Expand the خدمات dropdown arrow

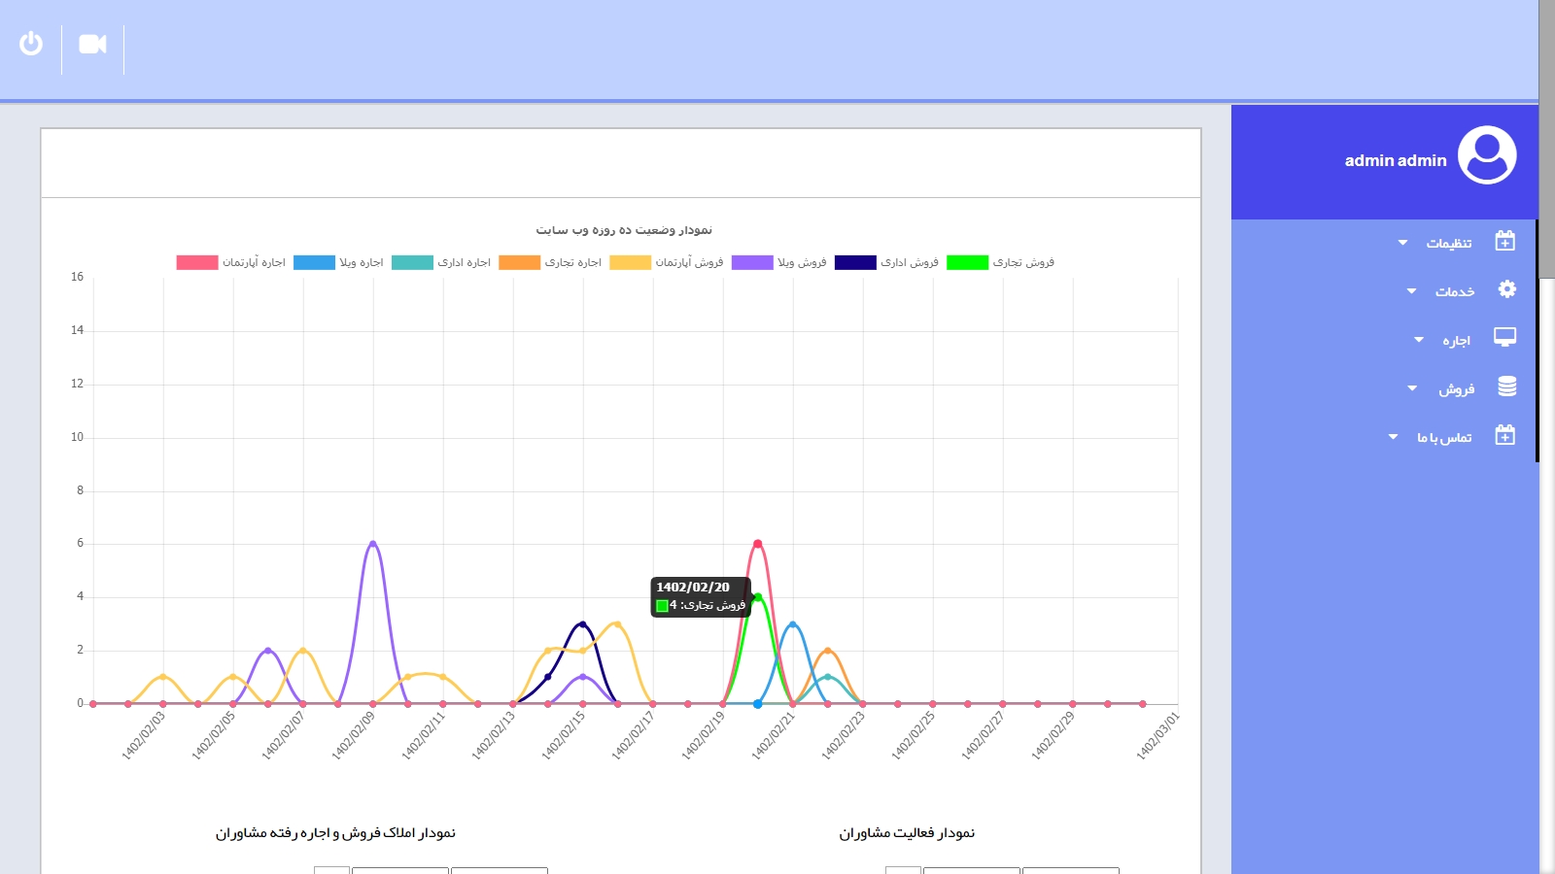1411,291
